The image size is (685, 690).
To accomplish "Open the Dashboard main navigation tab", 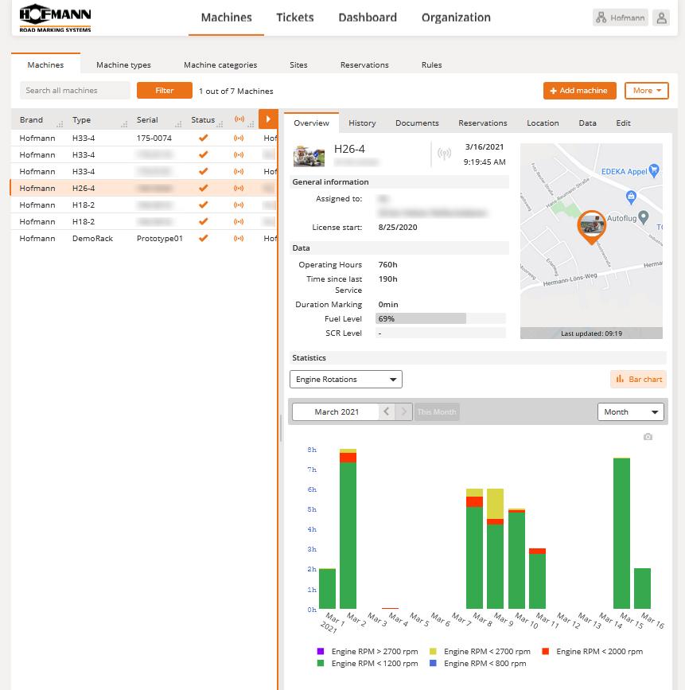I will (x=368, y=18).
